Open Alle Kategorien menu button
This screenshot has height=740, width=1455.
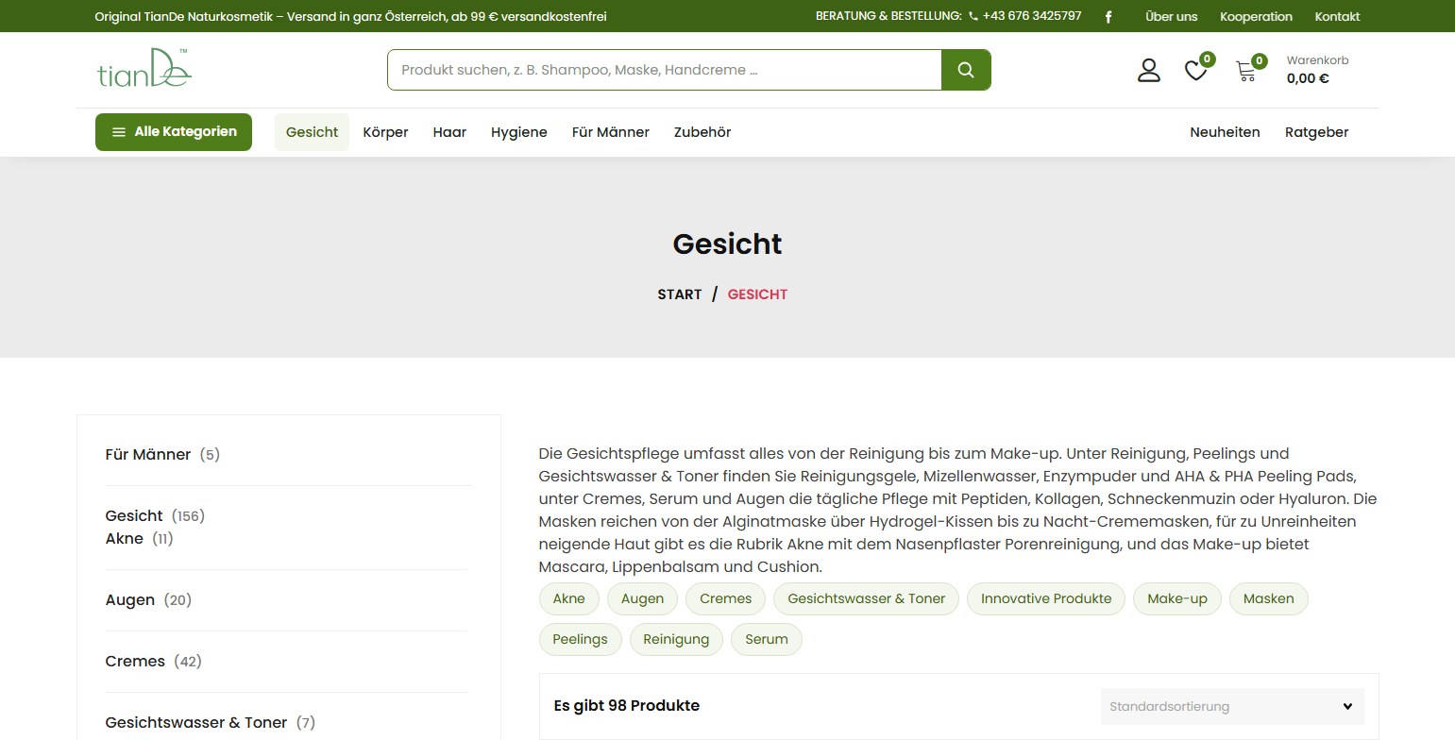point(174,132)
